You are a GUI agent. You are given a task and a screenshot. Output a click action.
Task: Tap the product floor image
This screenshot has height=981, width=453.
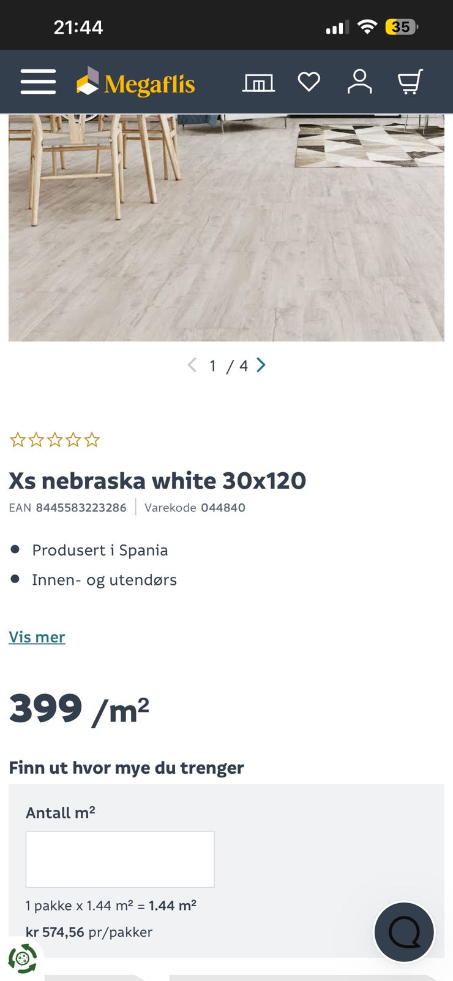point(226,227)
